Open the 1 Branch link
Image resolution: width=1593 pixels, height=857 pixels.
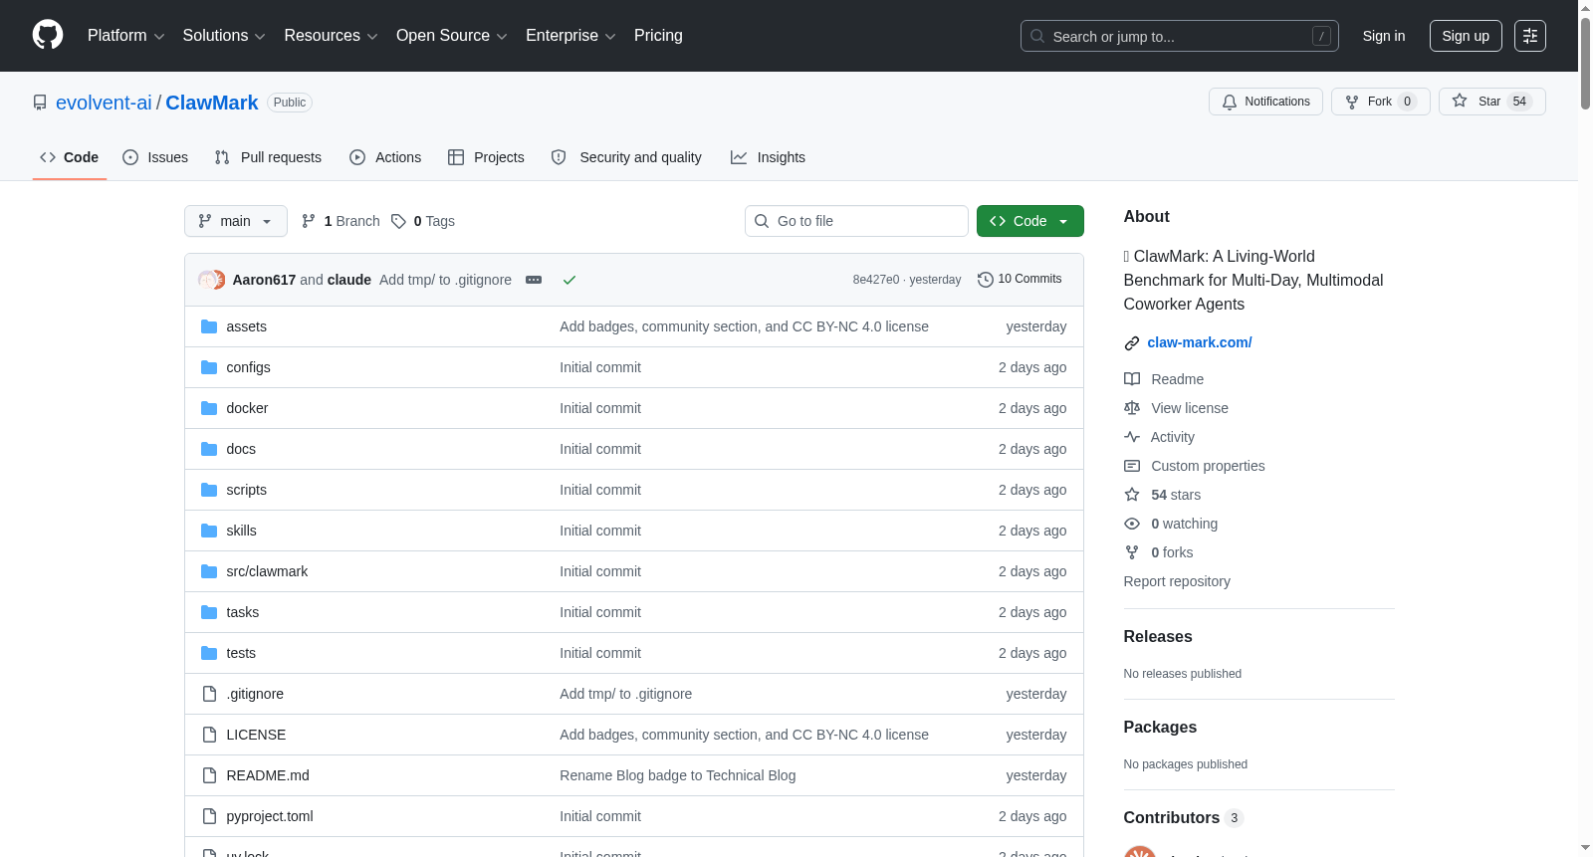(341, 221)
